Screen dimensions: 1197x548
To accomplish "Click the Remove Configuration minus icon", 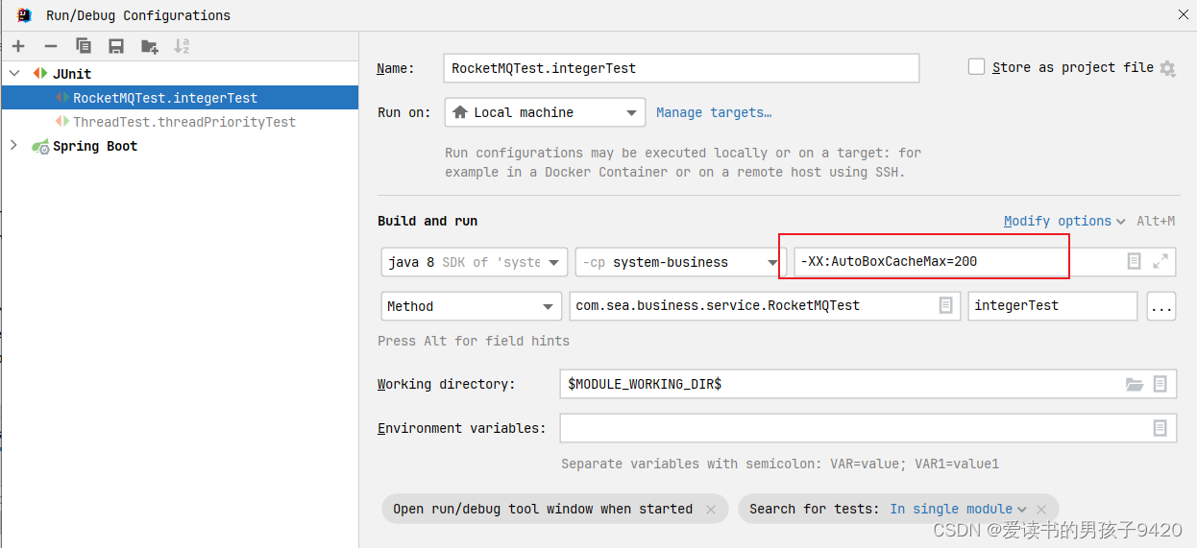I will click(51, 46).
